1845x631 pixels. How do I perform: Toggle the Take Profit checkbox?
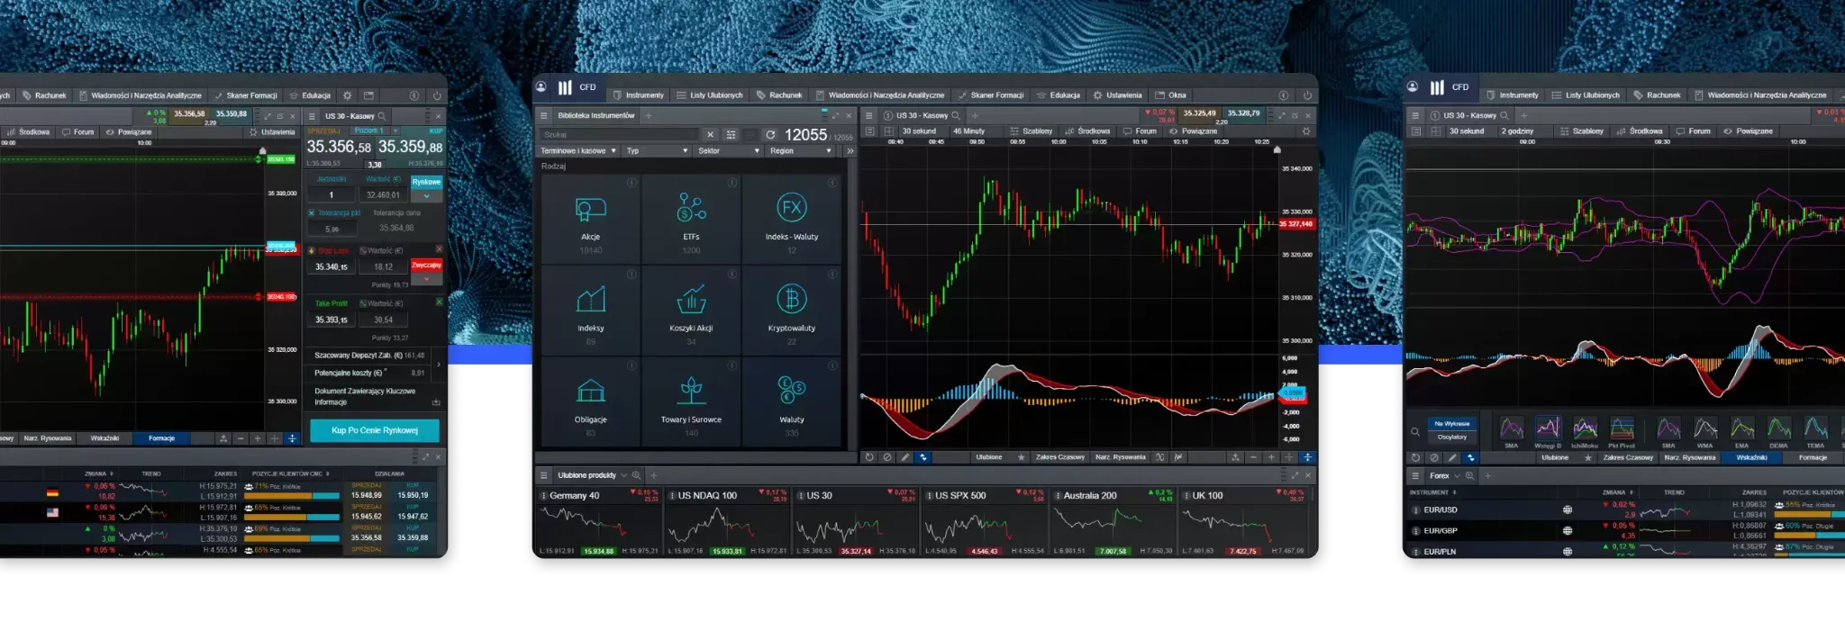click(x=312, y=303)
